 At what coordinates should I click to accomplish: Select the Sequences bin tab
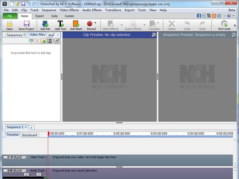[16, 35]
